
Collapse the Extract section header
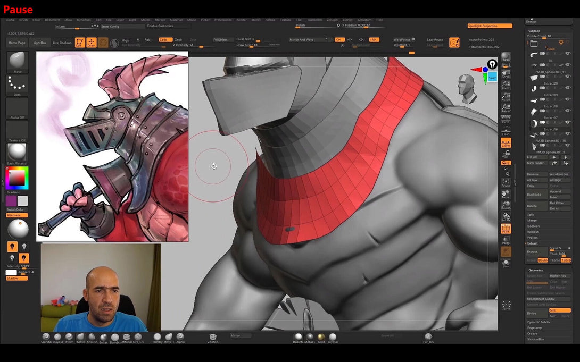point(532,243)
